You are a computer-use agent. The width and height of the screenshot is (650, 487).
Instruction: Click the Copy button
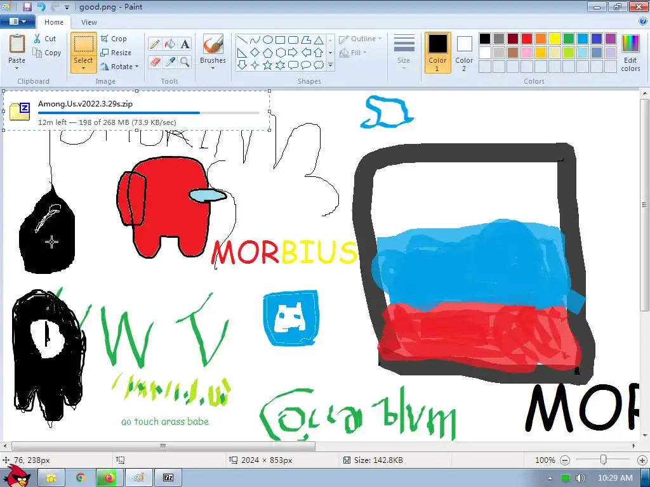[47, 53]
